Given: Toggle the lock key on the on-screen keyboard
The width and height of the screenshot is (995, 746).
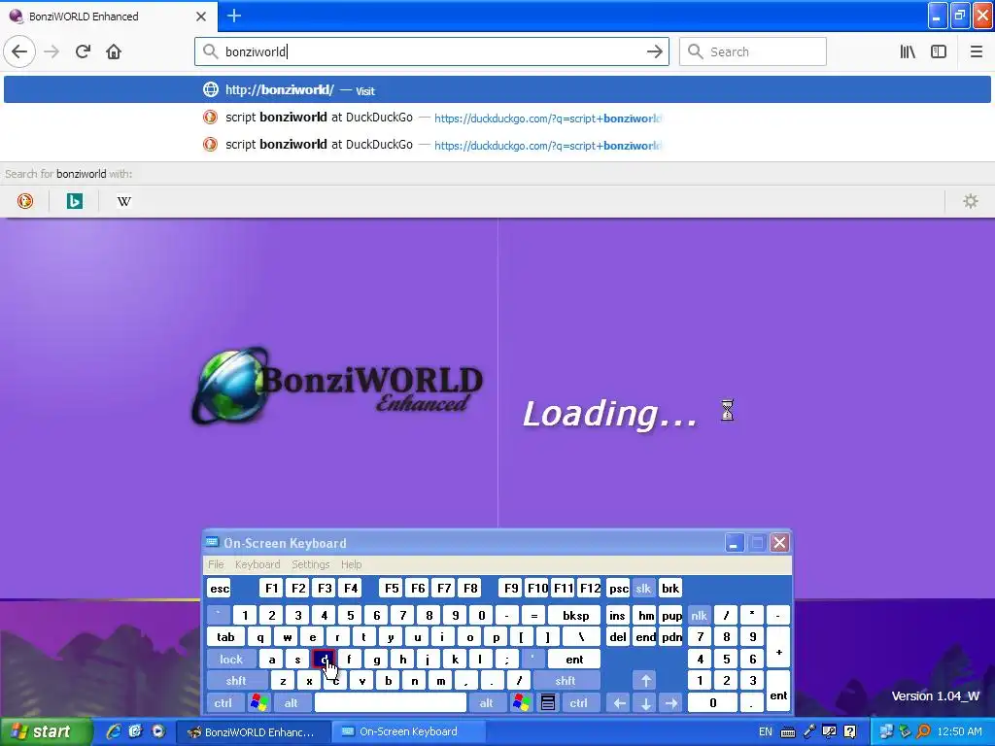Looking at the screenshot, I should click(x=231, y=660).
